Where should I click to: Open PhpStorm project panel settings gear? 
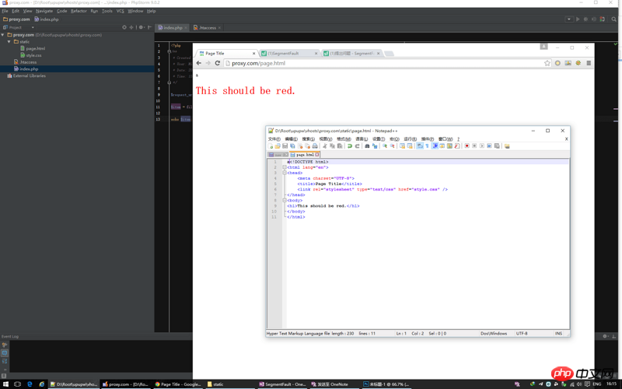(x=141, y=27)
